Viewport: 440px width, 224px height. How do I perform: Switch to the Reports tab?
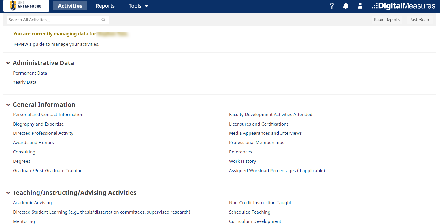105,6
